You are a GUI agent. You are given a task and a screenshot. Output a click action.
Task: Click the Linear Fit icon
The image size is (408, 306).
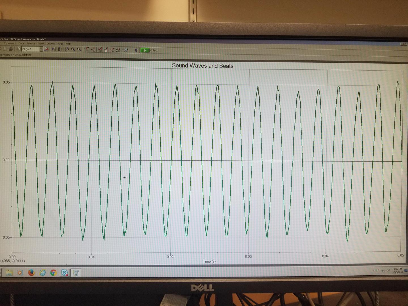(x=112, y=50)
